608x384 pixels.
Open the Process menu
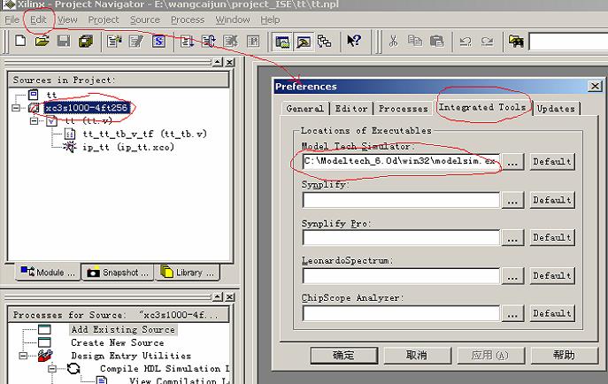(188, 19)
